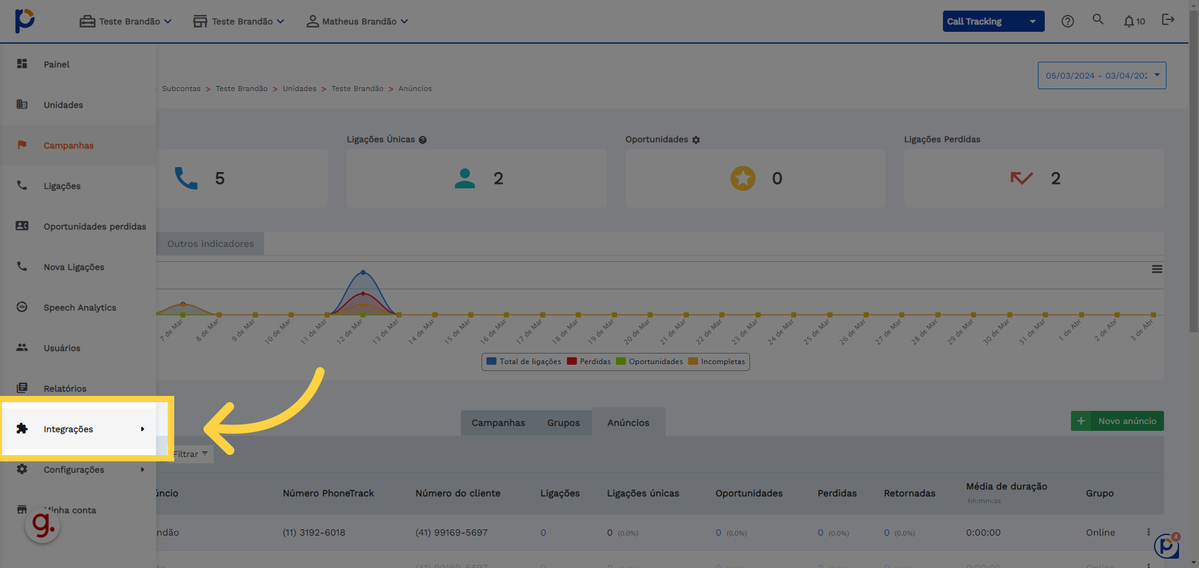Click the Integrações puzzle icon
The width and height of the screenshot is (1199, 568).
(x=22, y=428)
